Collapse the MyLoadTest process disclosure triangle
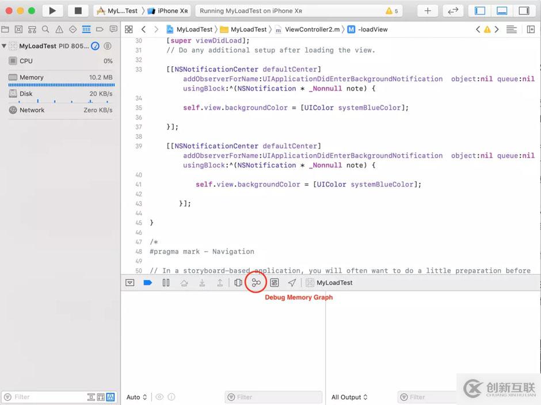Image resolution: width=541 pixels, height=405 pixels. coord(5,46)
